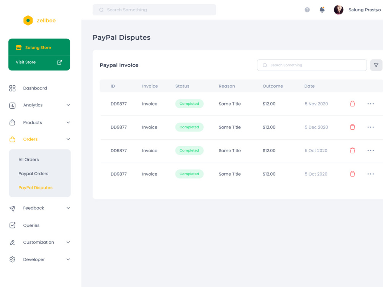Click the Zellbee hexagon logo
The height and width of the screenshot is (287, 383).
click(28, 21)
